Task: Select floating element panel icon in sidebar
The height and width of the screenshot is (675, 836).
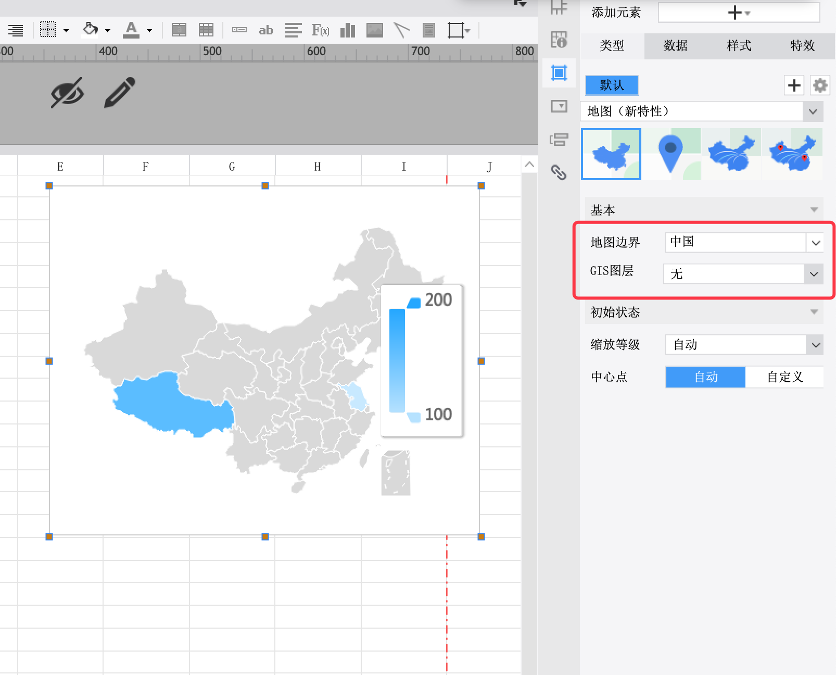Action: point(559,73)
